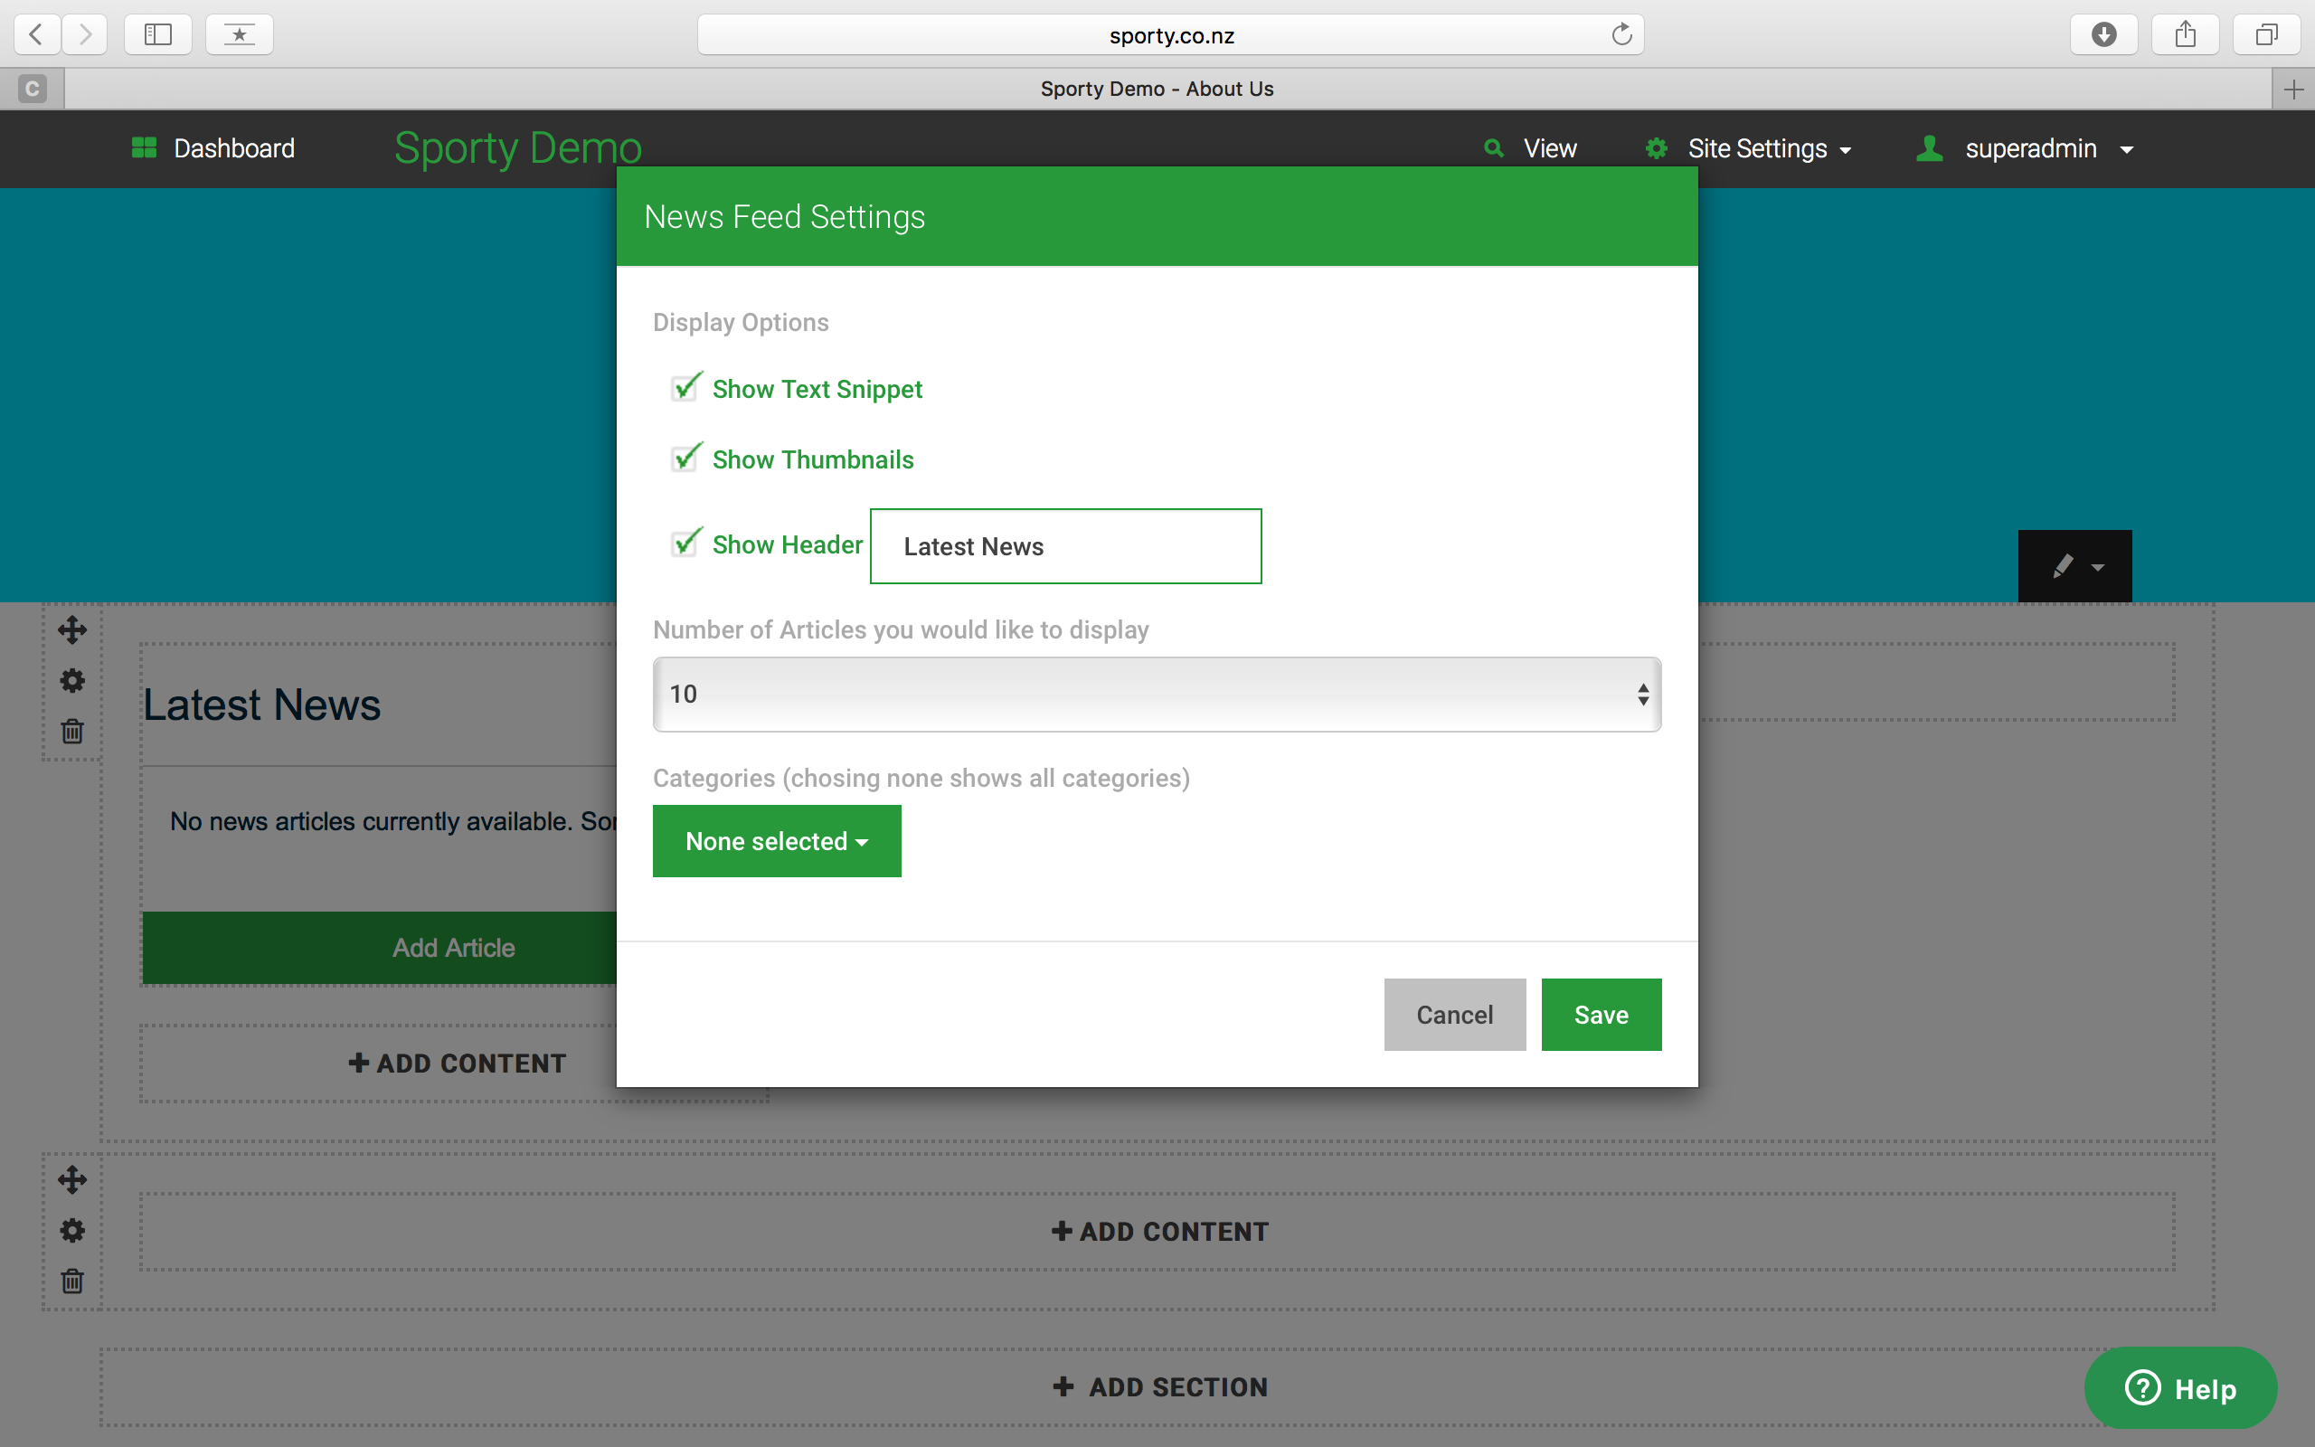
Task: Toggle Show Header checkbox
Action: (685, 543)
